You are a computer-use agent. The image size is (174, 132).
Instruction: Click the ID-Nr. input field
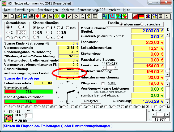click(x=29, y=116)
